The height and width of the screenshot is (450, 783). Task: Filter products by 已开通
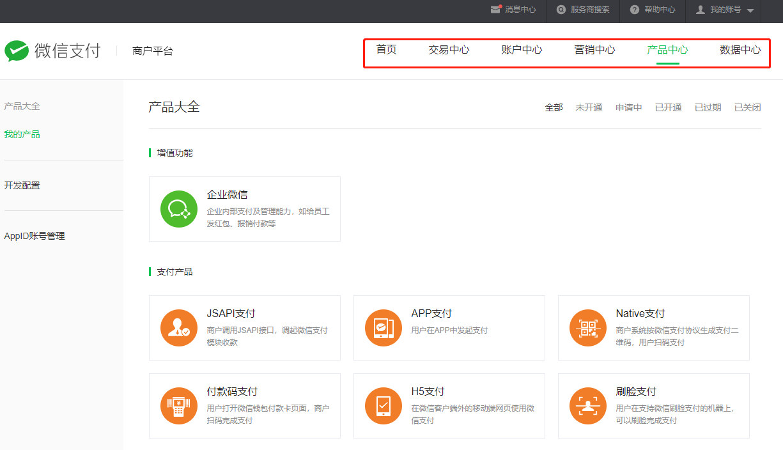[x=669, y=107]
